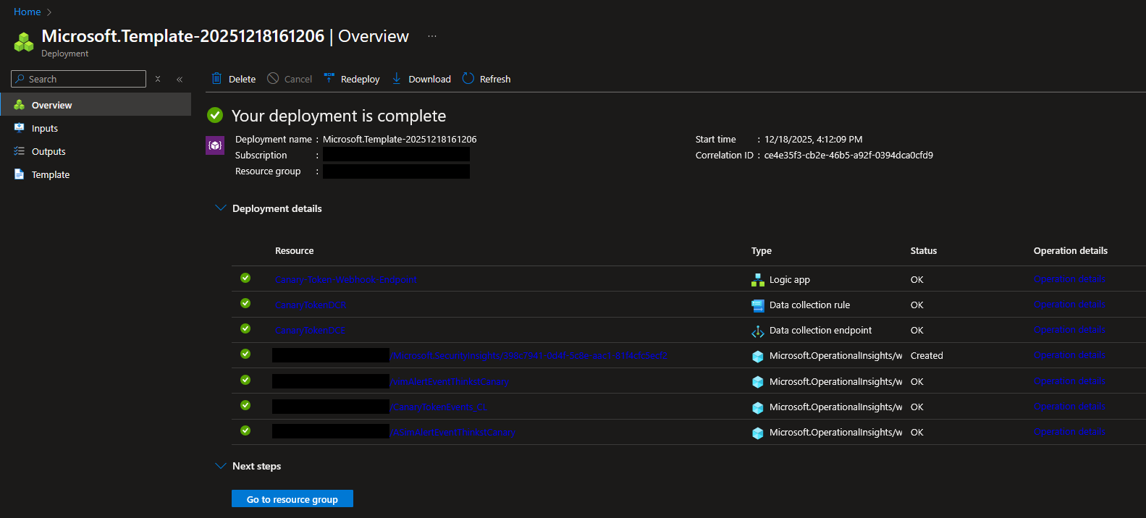Click the Template sidebar document icon
Screen dimensions: 1146x518
pyautogui.click(x=20, y=174)
